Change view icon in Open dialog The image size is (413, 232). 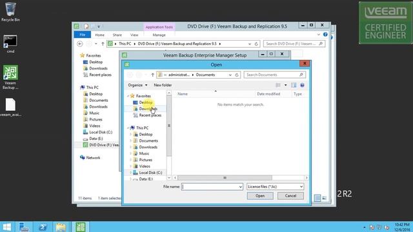pyautogui.click(x=278, y=85)
